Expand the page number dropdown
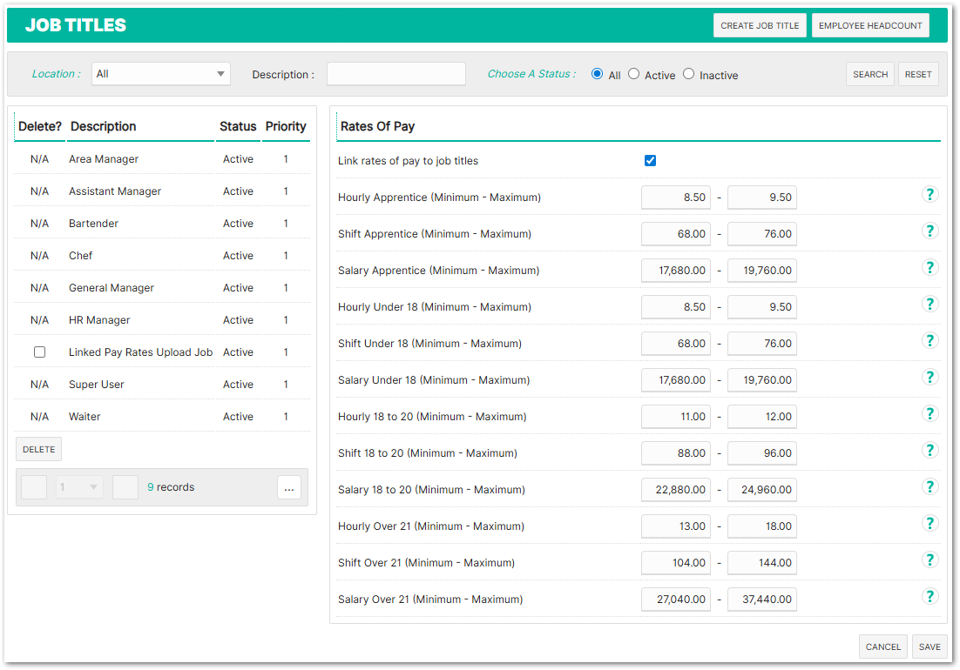960x670 pixels. pos(80,487)
